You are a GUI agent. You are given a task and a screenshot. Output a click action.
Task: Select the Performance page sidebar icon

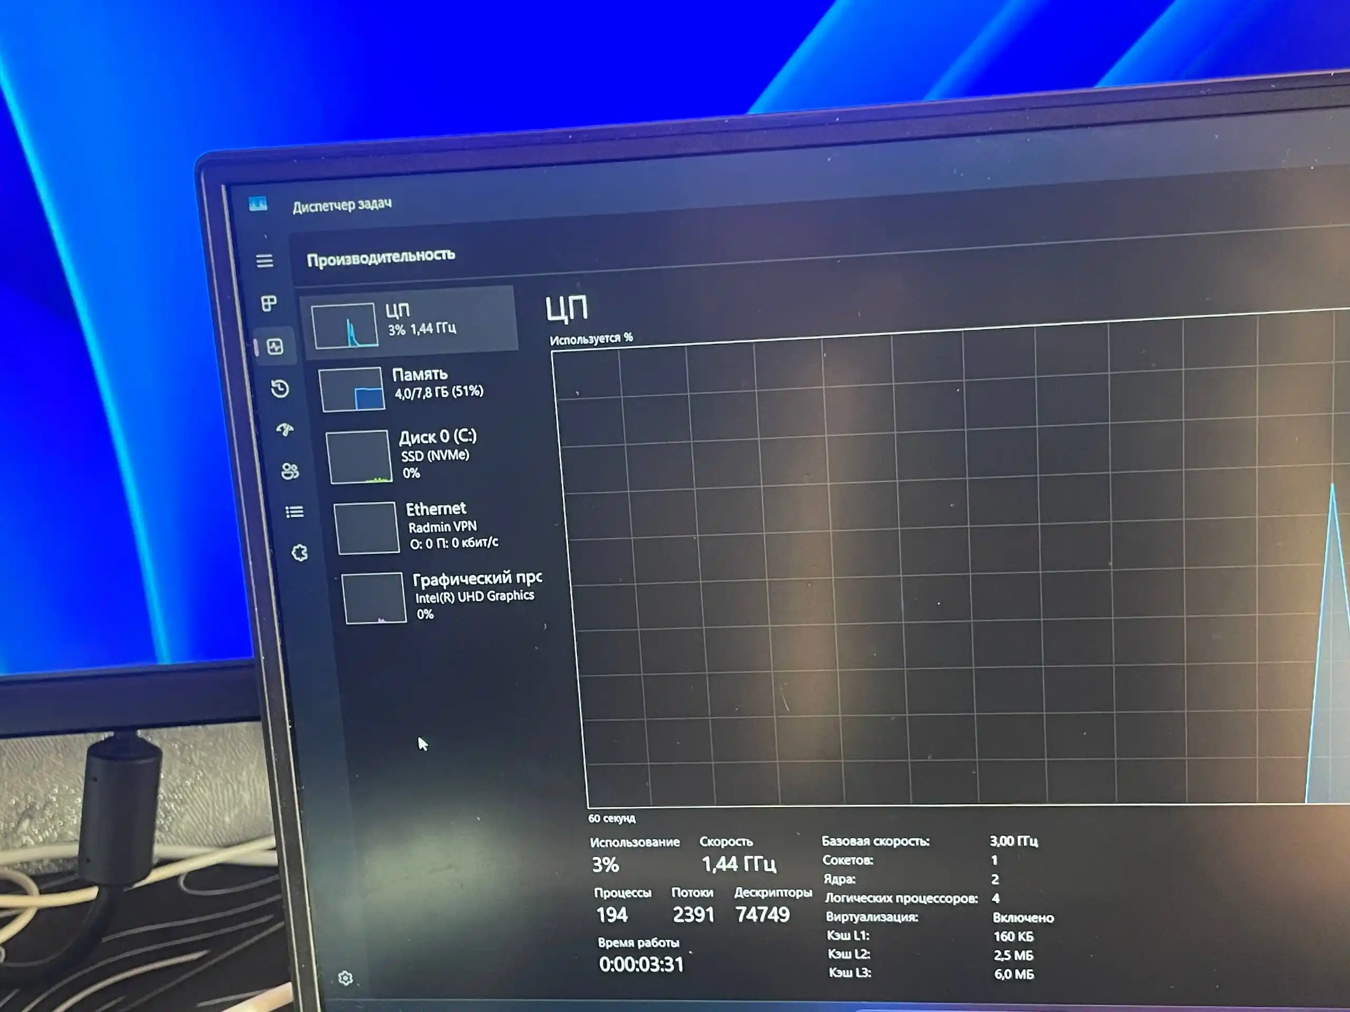coord(275,347)
